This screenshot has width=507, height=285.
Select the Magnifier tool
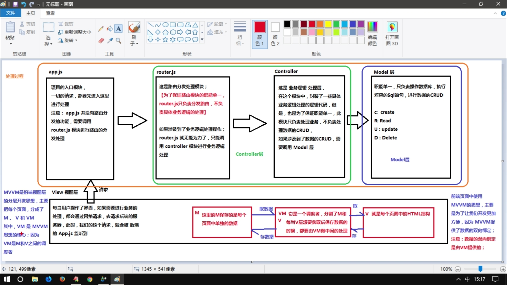click(119, 41)
